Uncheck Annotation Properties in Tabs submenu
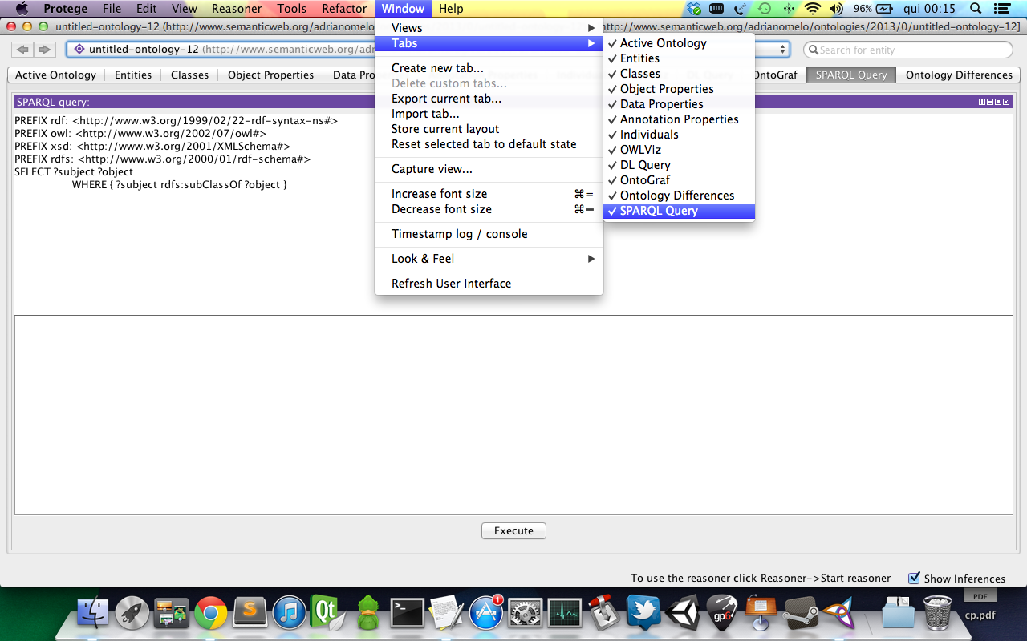Image resolution: width=1027 pixels, height=641 pixels. [679, 119]
